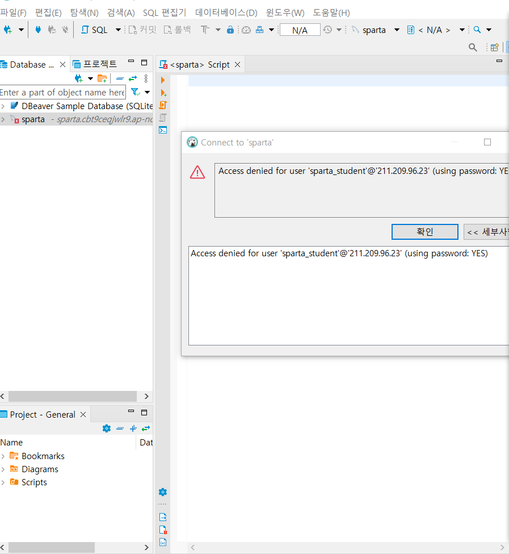This screenshot has width=509, height=554.
Task: Click collapse all icon in Database Navigator
Action: tap(120, 78)
